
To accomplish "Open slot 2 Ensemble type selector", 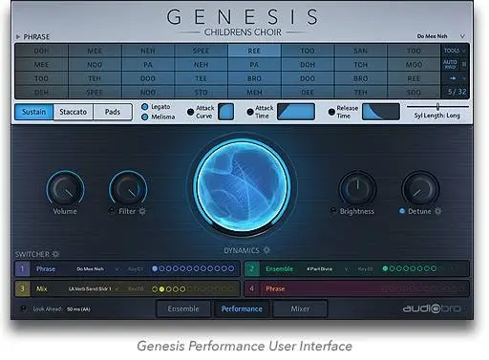I will (279, 269).
